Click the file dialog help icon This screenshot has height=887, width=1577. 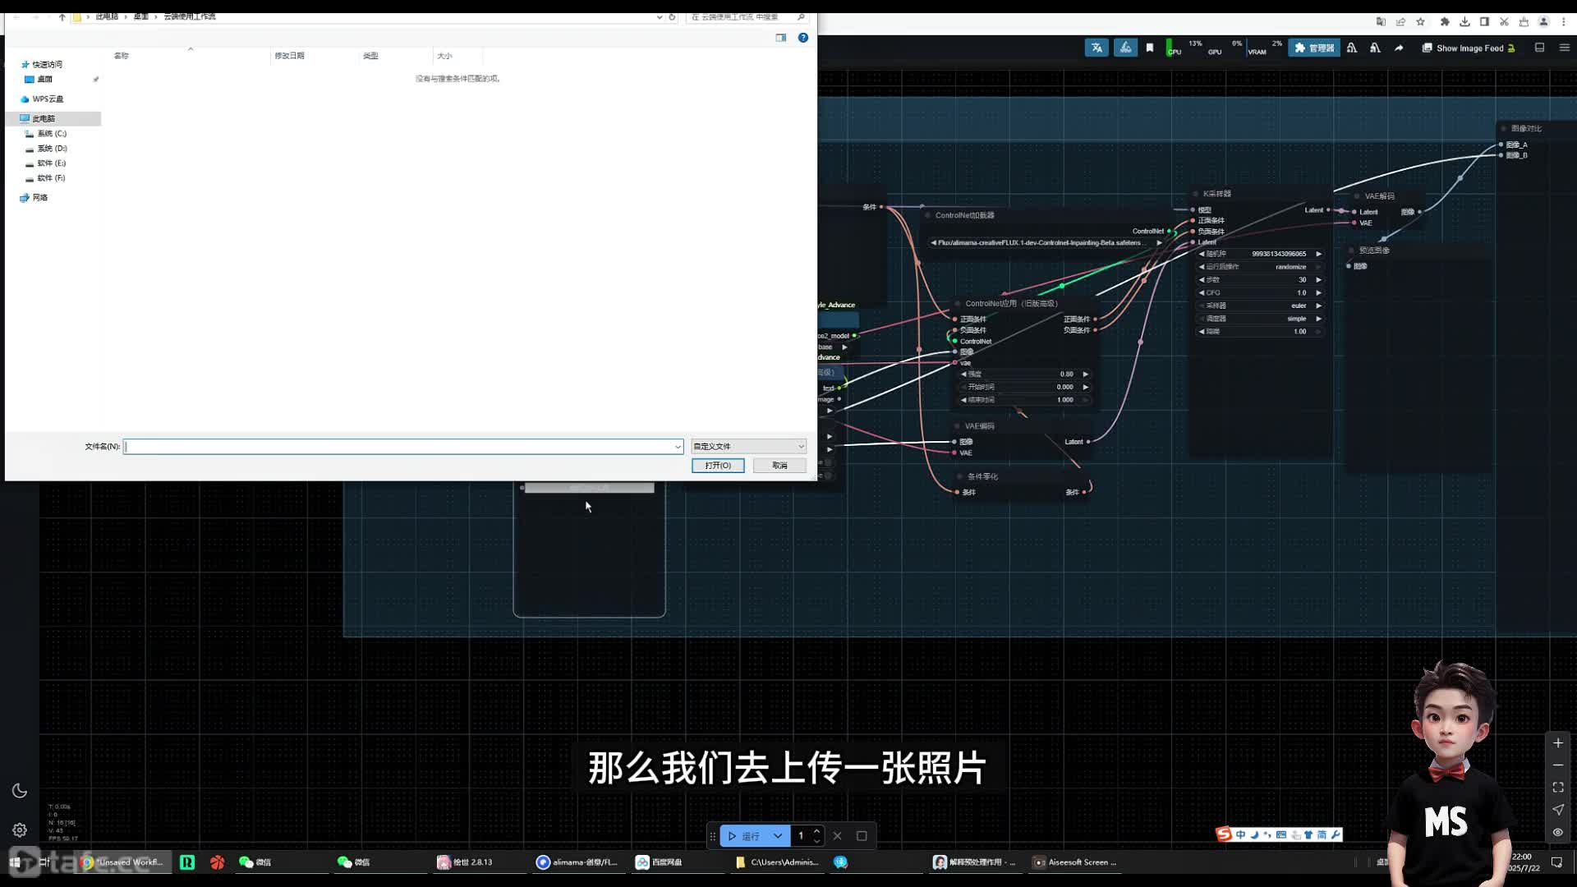tap(803, 38)
